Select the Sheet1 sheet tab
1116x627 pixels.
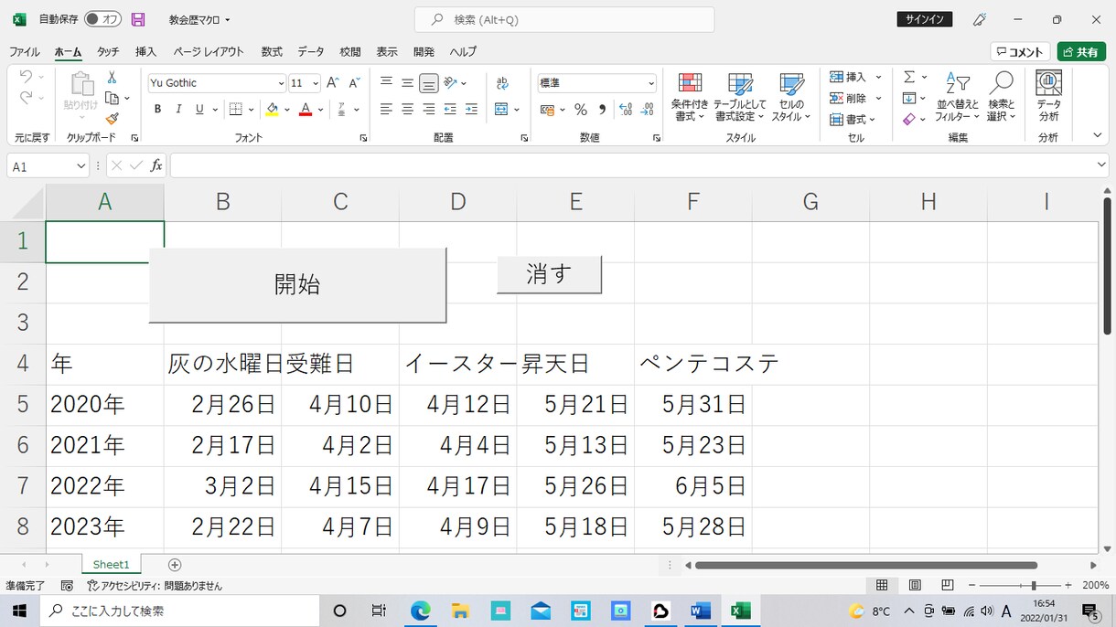[x=112, y=565]
